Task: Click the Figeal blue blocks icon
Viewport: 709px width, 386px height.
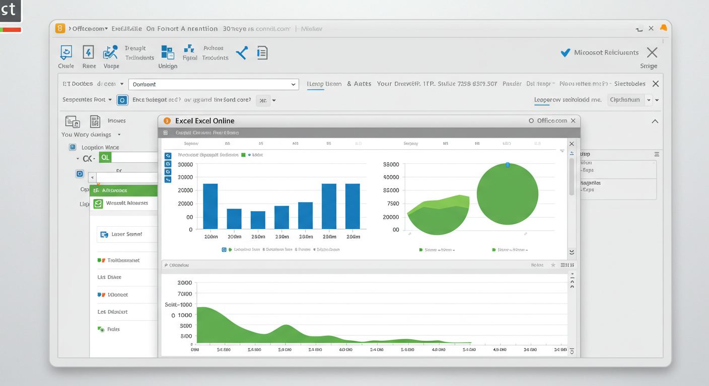Action: [189, 49]
